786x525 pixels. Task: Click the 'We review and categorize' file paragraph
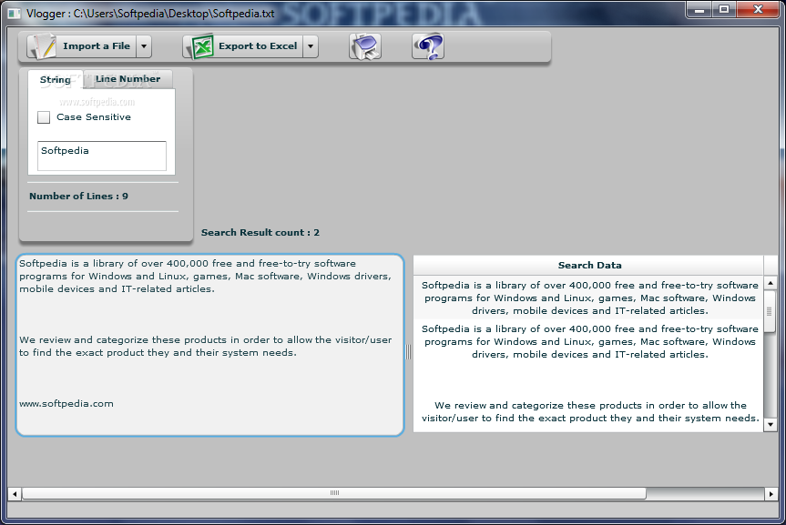[206, 346]
